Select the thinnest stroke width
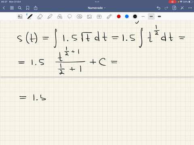Image resolution: width=194 pixels, height=145 pixels. coord(143,17)
